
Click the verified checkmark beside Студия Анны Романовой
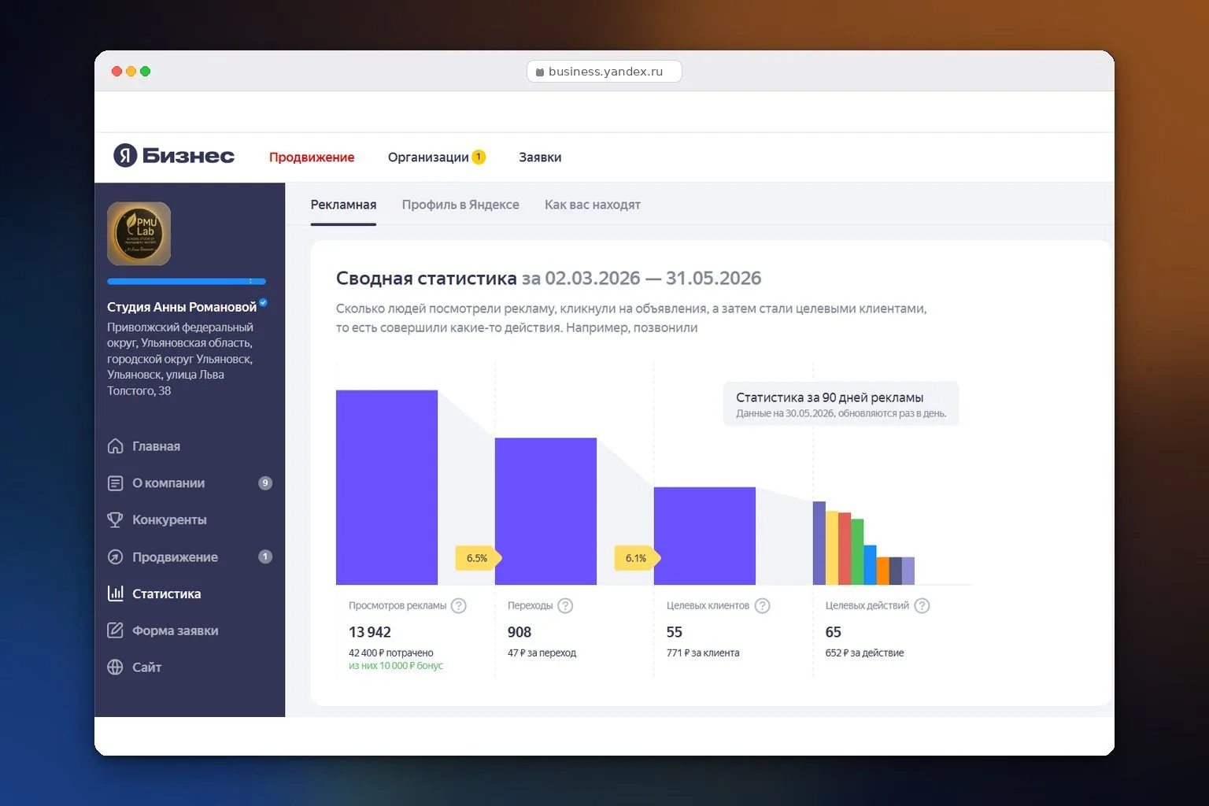(263, 302)
